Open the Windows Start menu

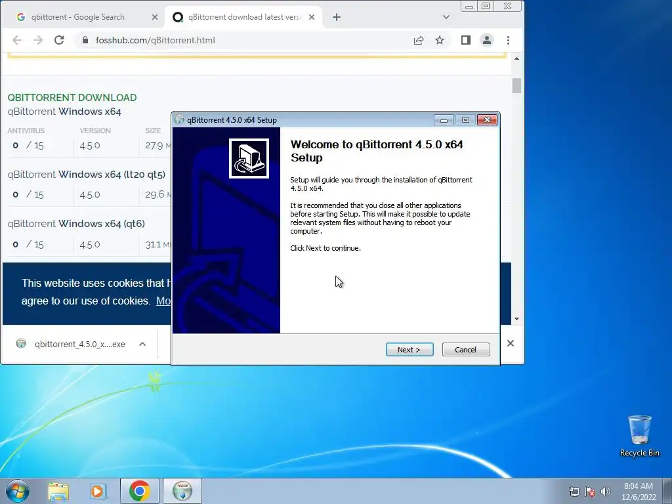[x=18, y=491]
